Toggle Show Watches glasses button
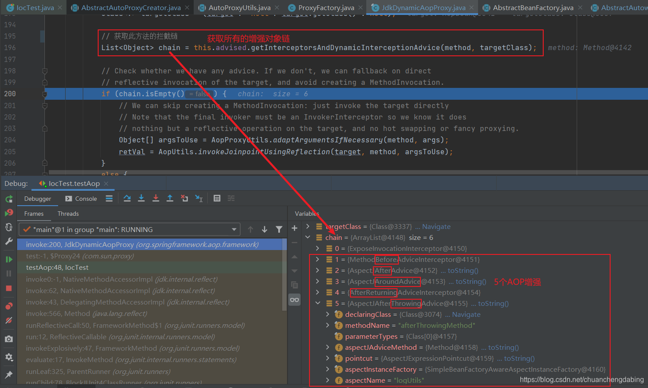648x388 pixels. click(x=295, y=300)
